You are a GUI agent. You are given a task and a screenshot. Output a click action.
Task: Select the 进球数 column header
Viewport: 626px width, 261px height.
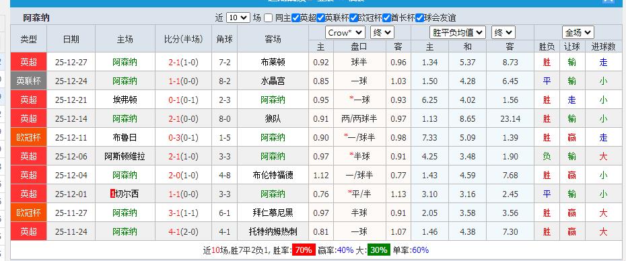[x=603, y=46]
